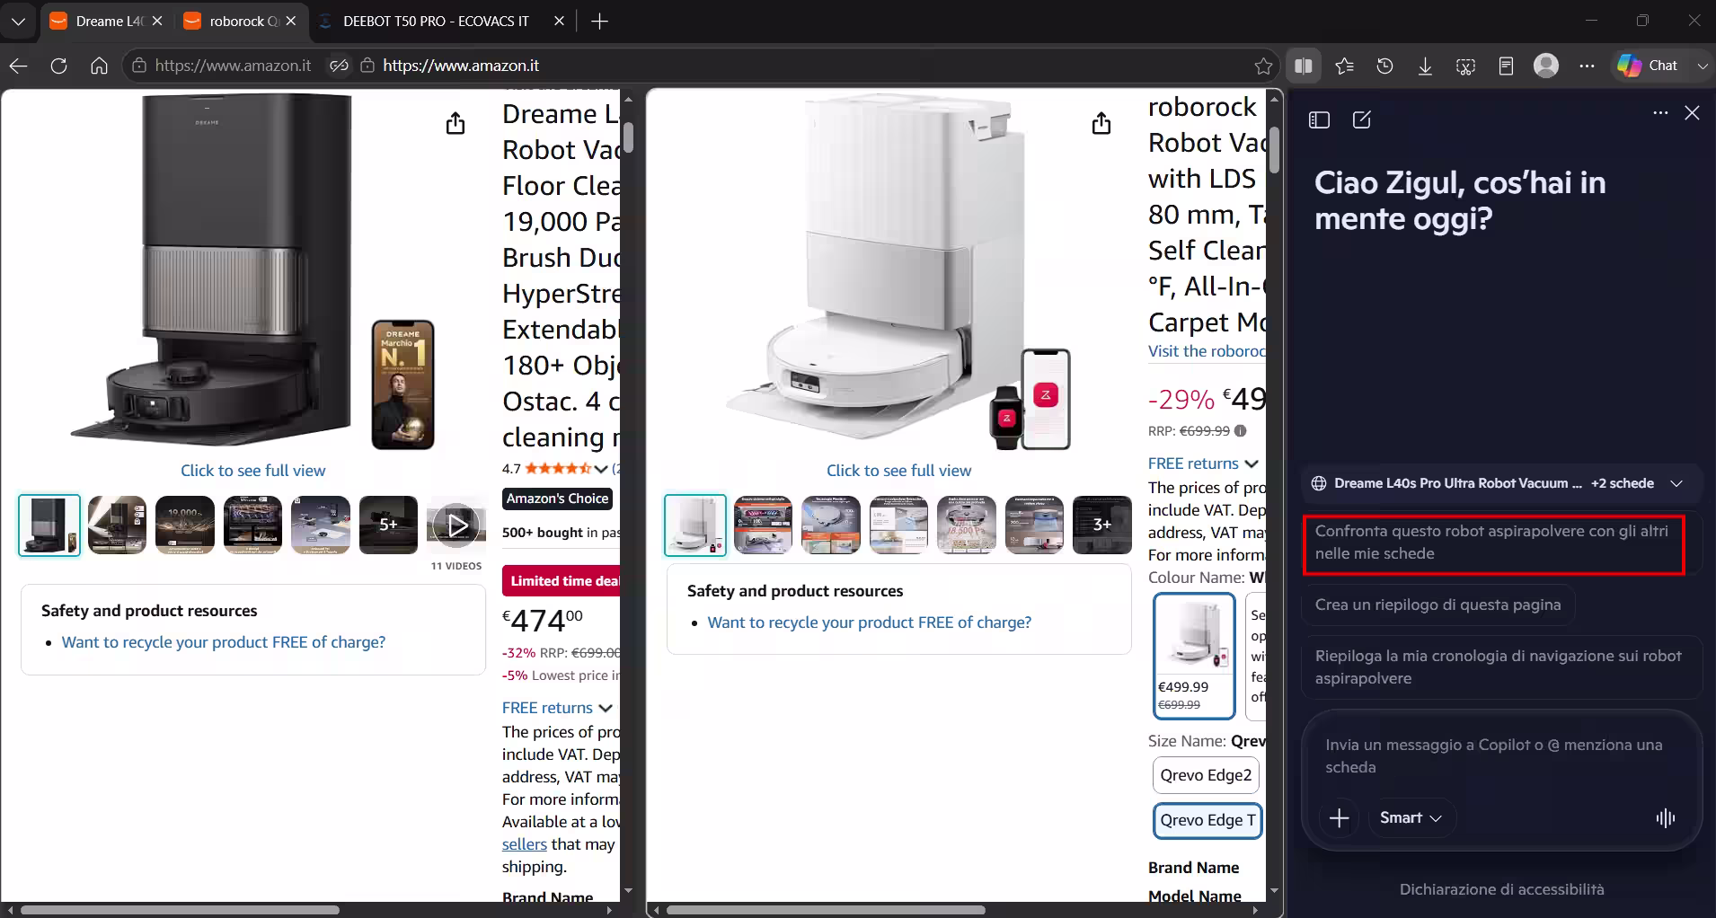Screen dimensions: 1716x918
Task: Show RRP info icon next to €699.99
Action: click(x=1241, y=431)
